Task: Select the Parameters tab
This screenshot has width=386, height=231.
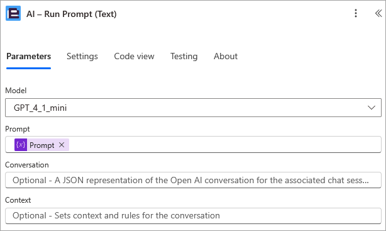Action: 28,56
